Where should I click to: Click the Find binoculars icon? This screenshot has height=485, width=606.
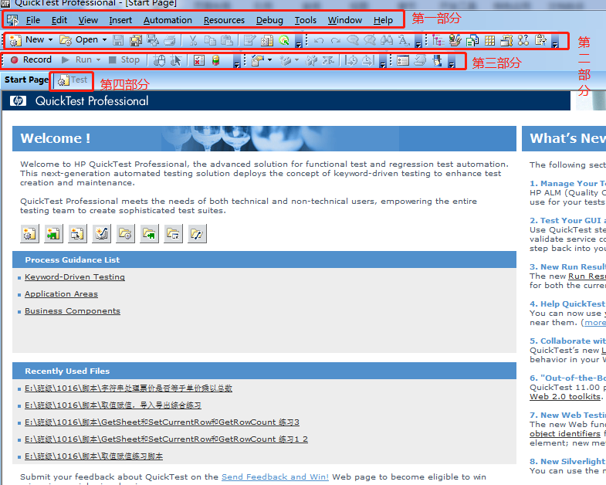[x=387, y=40]
